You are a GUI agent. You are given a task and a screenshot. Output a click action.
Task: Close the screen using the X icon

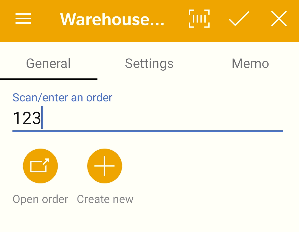tap(279, 19)
